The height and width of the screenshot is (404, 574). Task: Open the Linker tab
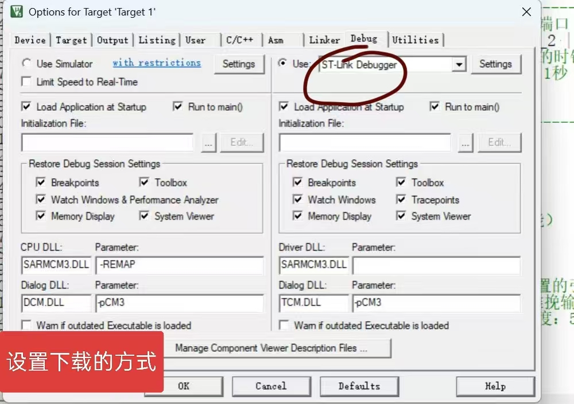coord(324,40)
